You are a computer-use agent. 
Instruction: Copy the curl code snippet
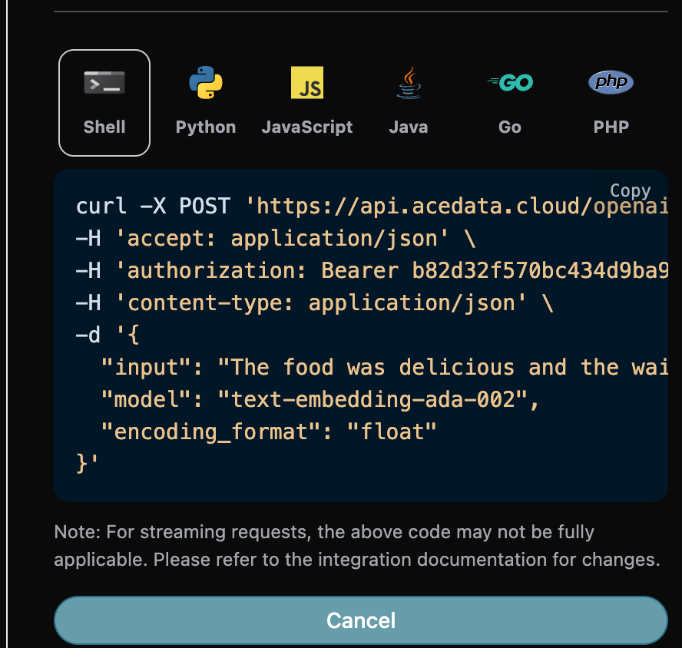click(x=631, y=190)
